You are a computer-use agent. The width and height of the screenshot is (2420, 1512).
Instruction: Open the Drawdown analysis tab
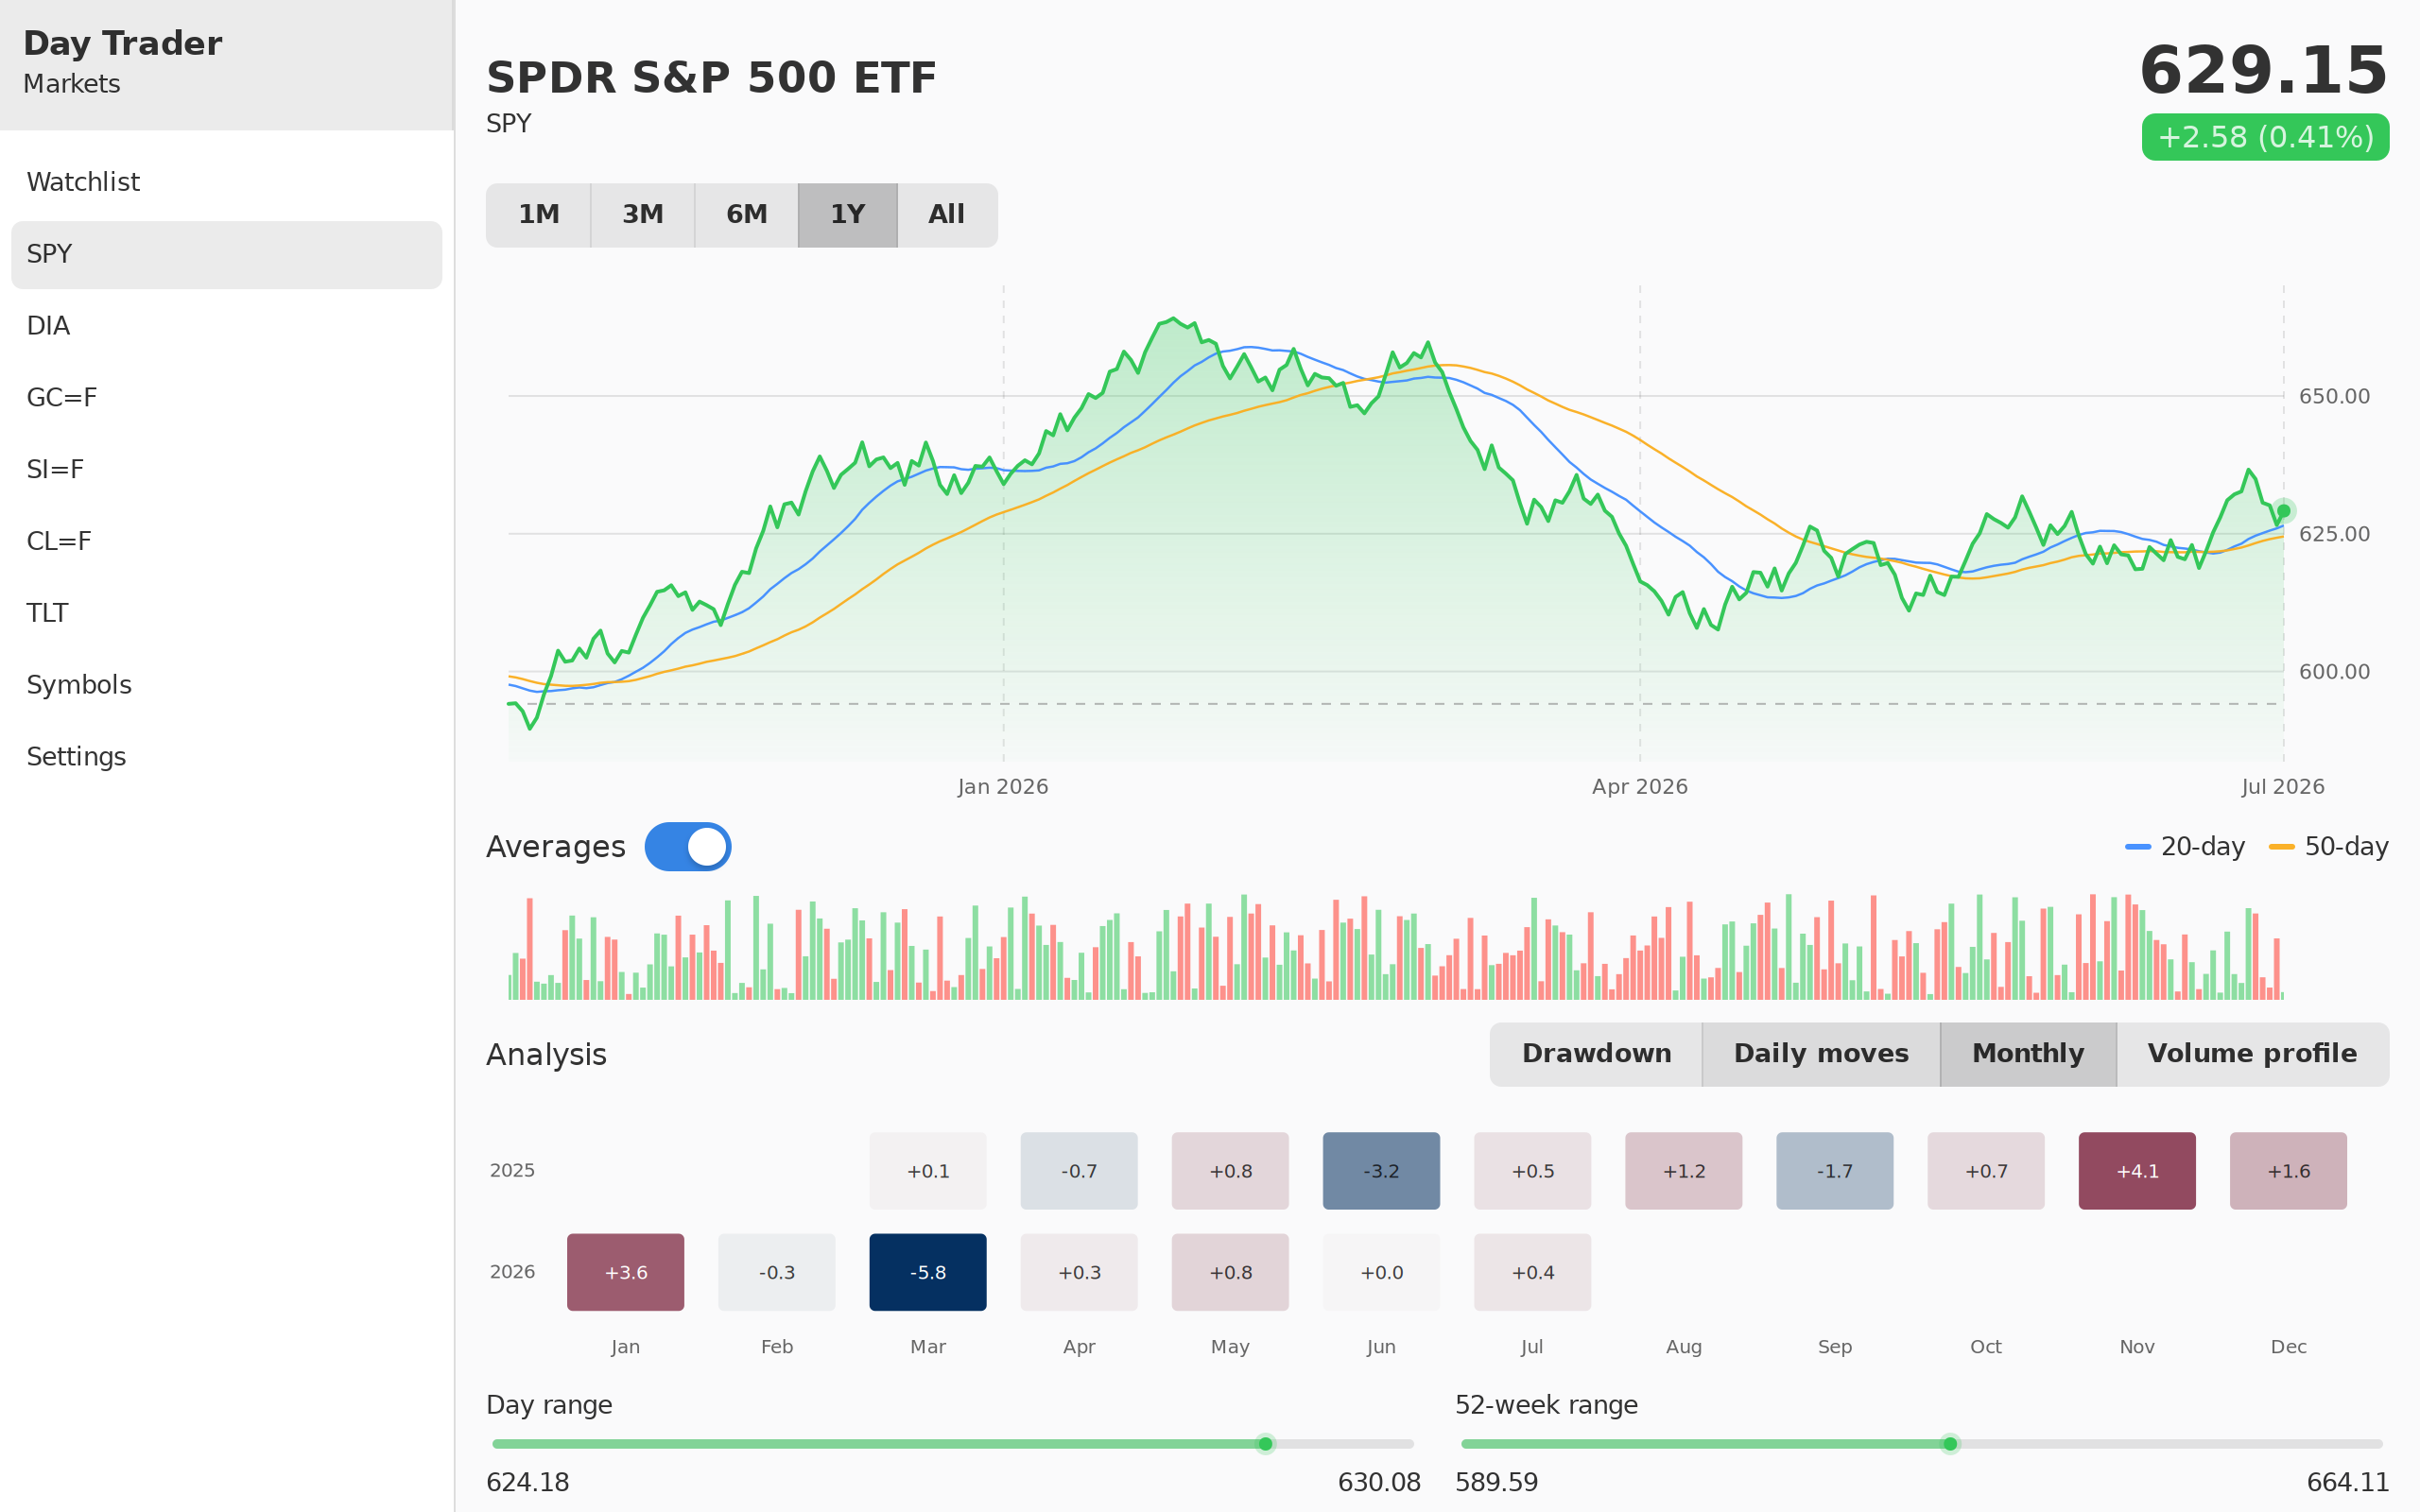(1596, 1054)
